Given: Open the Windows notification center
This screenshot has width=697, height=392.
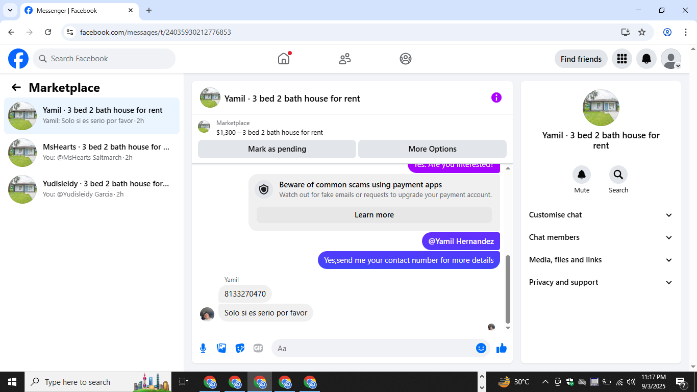Looking at the screenshot, I should click(x=681, y=382).
